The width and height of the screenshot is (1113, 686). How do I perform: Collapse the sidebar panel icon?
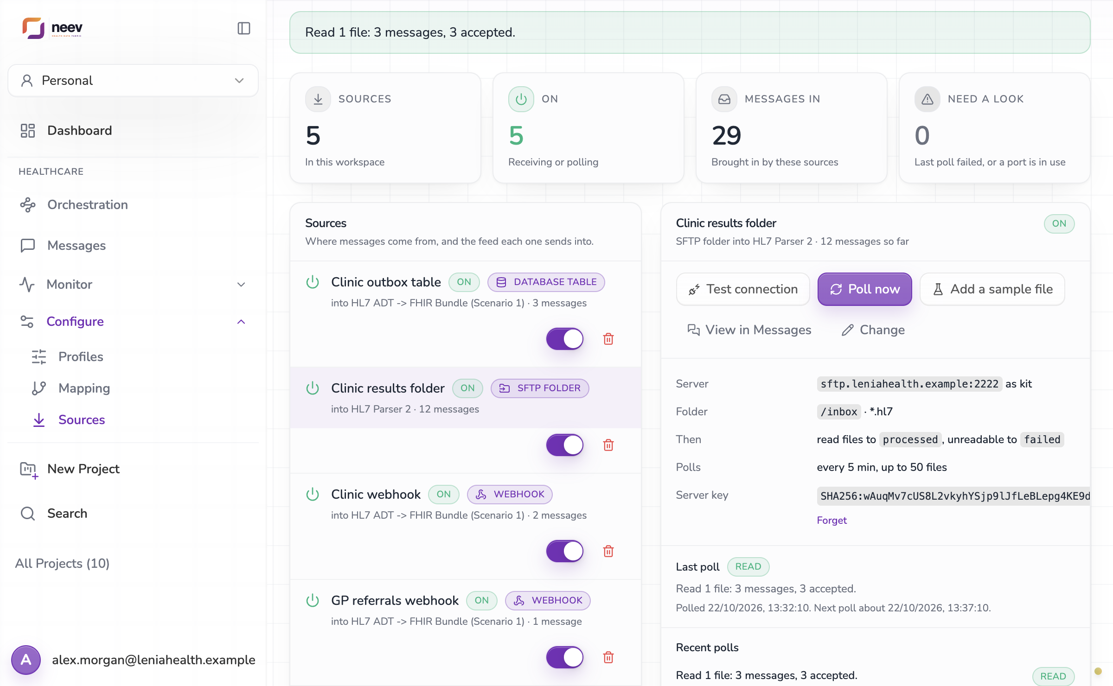(244, 28)
